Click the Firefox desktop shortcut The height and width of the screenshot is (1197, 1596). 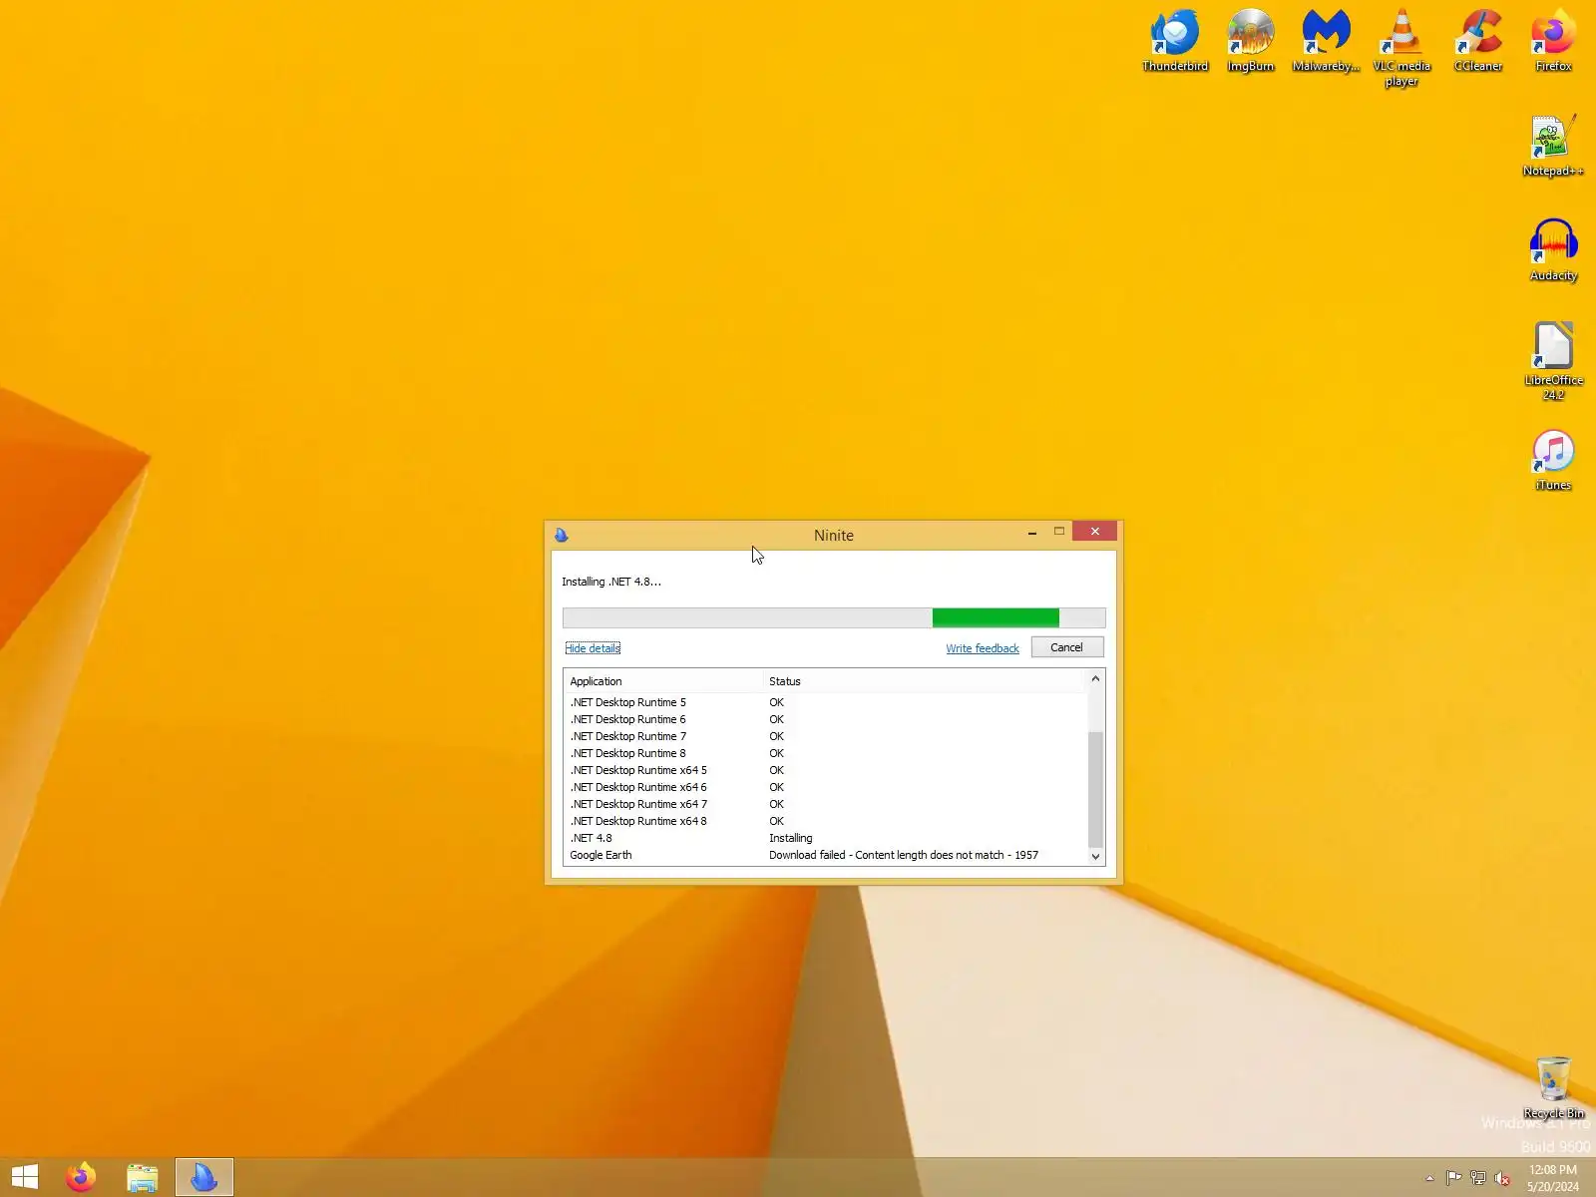(1553, 40)
